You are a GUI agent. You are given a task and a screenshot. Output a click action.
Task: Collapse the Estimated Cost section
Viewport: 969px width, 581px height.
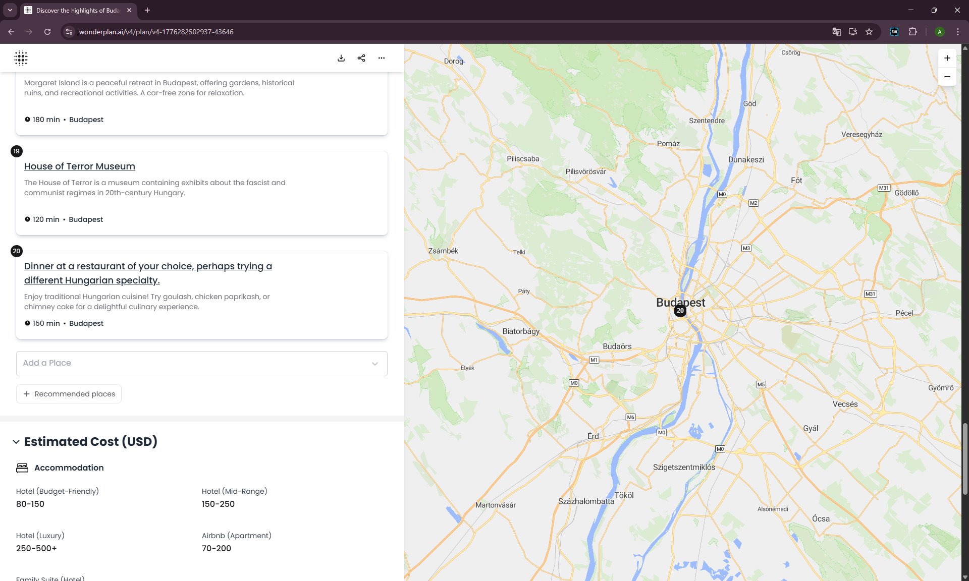pyautogui.click(x=16, y=442)
